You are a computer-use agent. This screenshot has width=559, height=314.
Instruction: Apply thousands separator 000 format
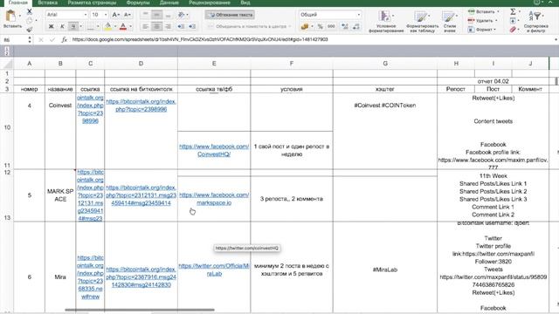(x=331, y=26)
